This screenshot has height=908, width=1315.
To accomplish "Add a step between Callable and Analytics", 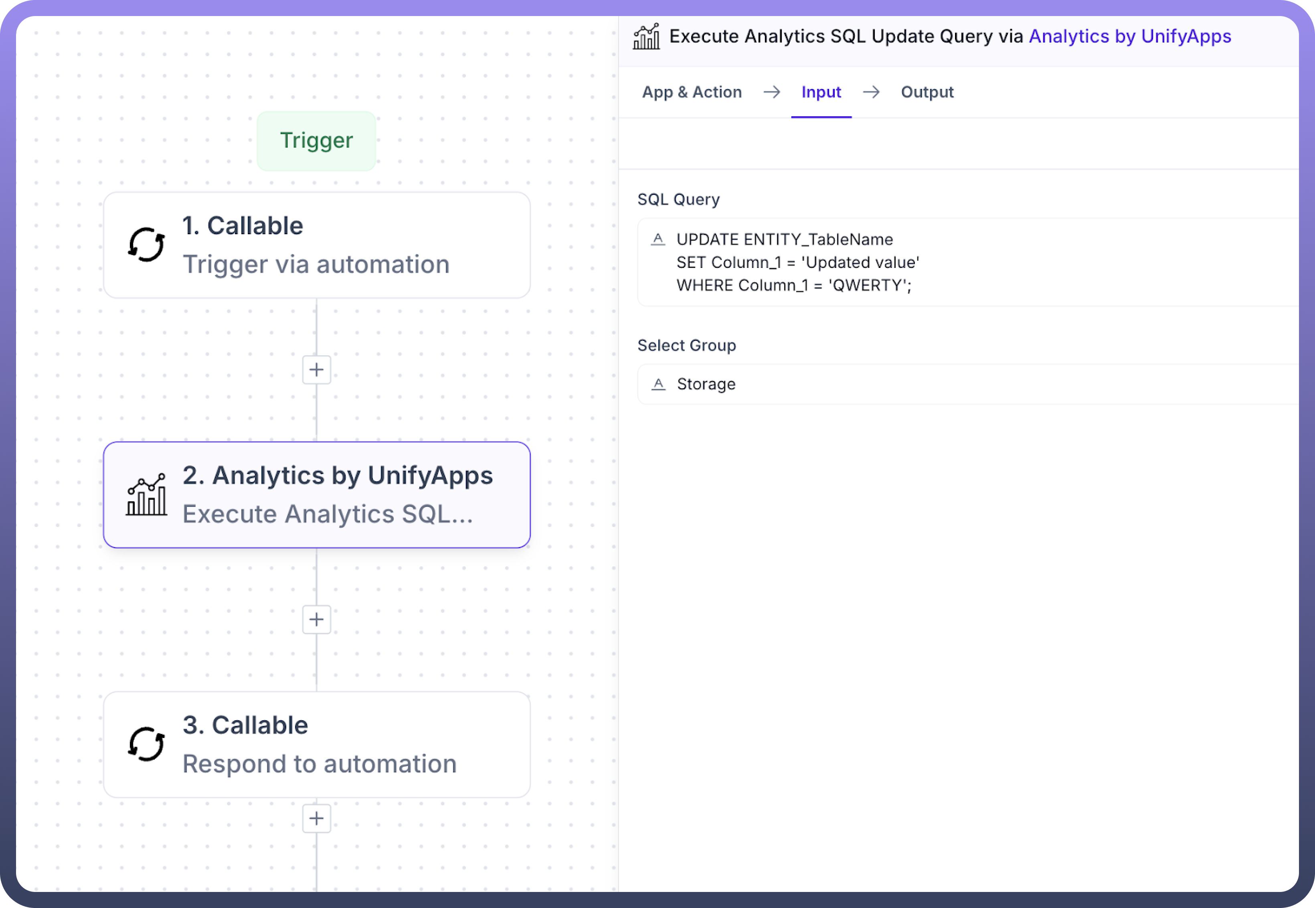I will point(316,370).
